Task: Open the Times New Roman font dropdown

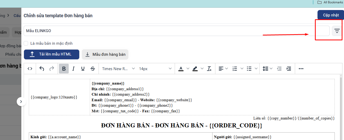Action: [x=118, y=69]
